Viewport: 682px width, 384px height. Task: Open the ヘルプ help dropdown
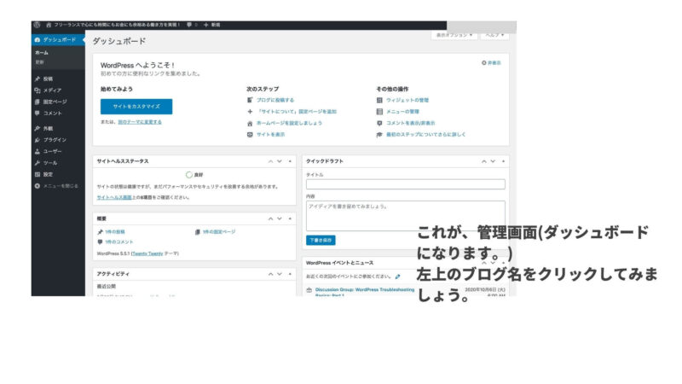tap(494, 35)
